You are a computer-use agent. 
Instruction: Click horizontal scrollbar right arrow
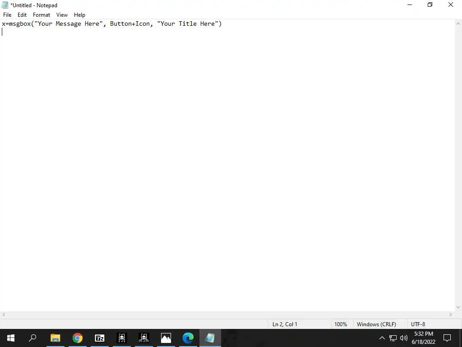[x=451, y=315]
